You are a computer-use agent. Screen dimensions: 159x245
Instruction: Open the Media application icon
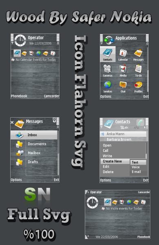point(123,71)
